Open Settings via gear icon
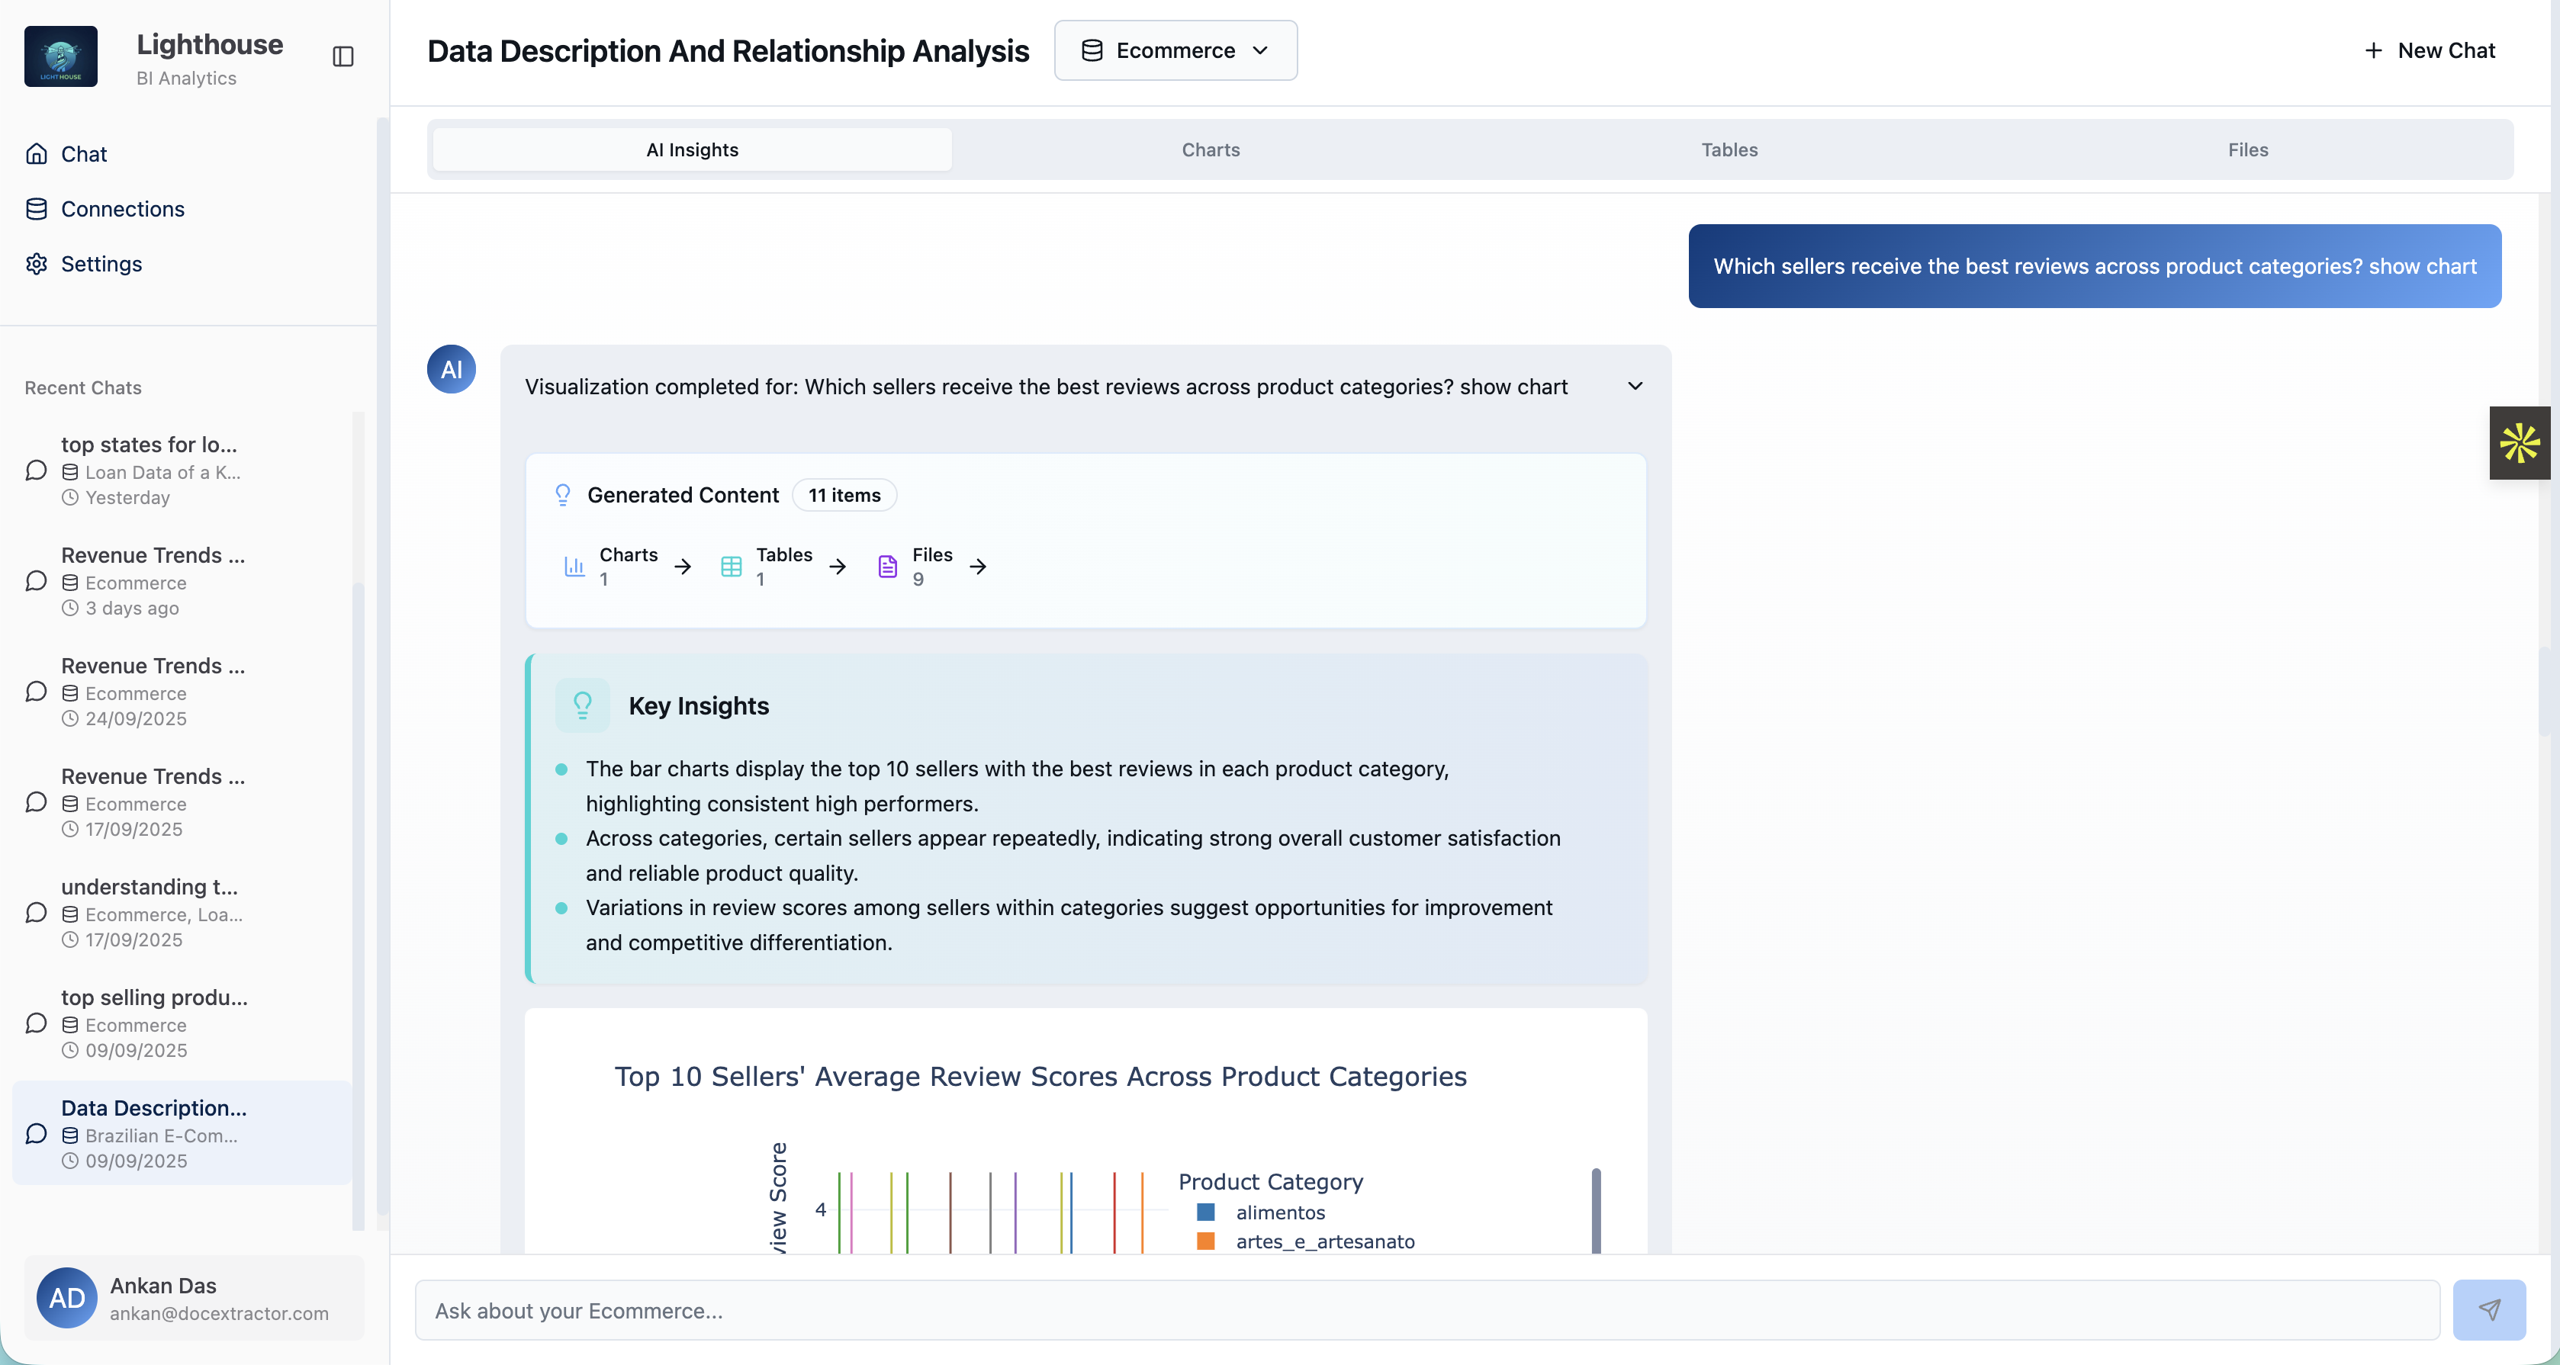 point(37,263)
